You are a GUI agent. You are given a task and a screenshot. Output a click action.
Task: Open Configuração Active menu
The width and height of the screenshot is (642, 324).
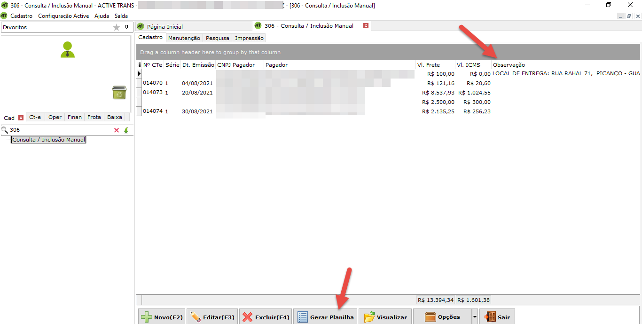click(63, 16)
